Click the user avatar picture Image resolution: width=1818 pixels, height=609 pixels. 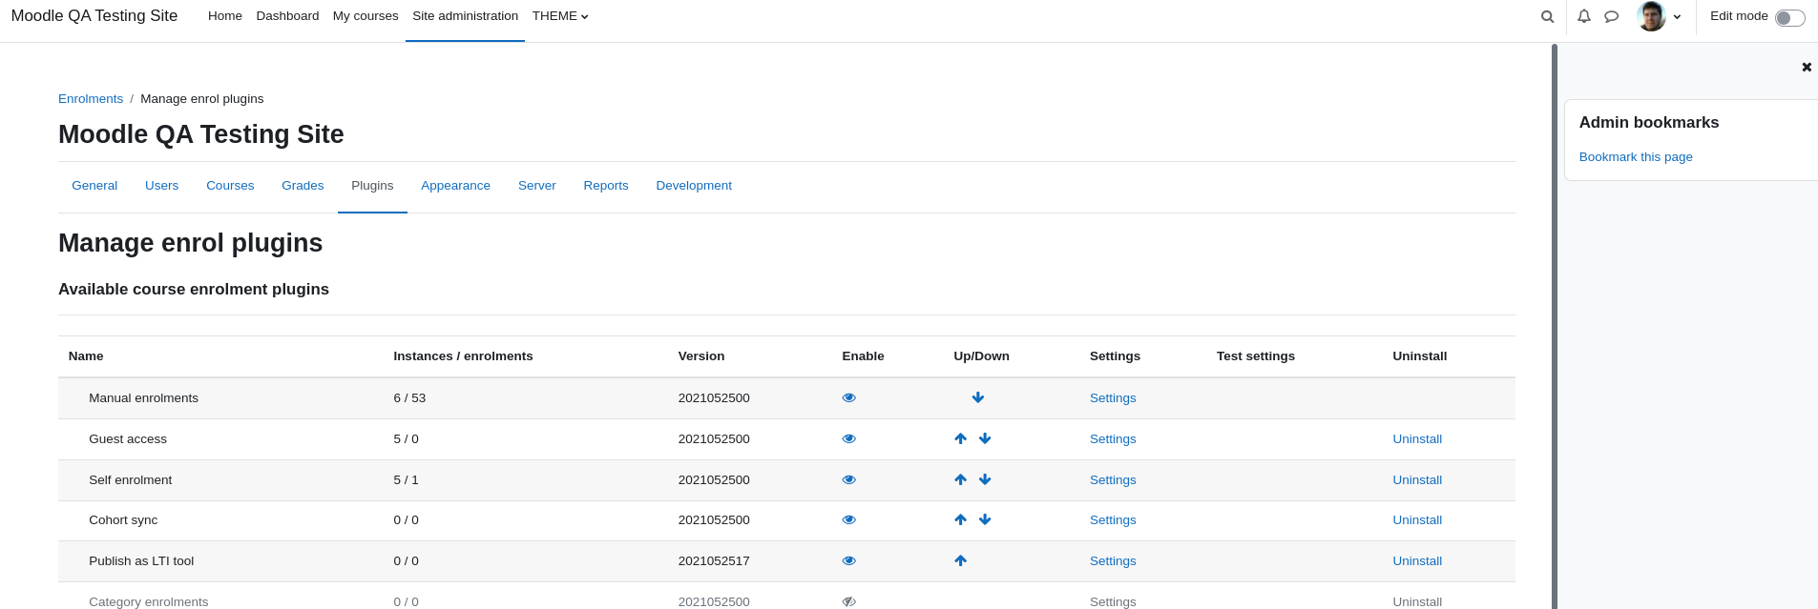1651,16
